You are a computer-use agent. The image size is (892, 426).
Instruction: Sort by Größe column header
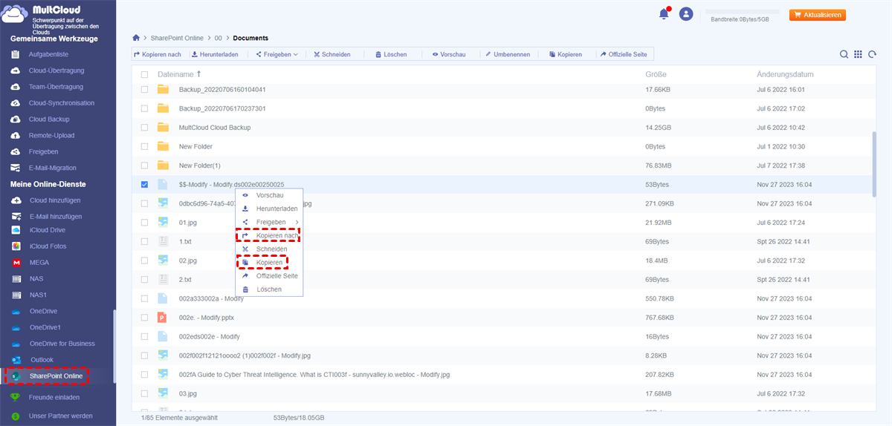(x=656, y=74)
